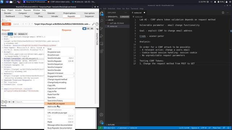
Task: Click Burp search help icon at bottom
Action: [x=3, y=102]
